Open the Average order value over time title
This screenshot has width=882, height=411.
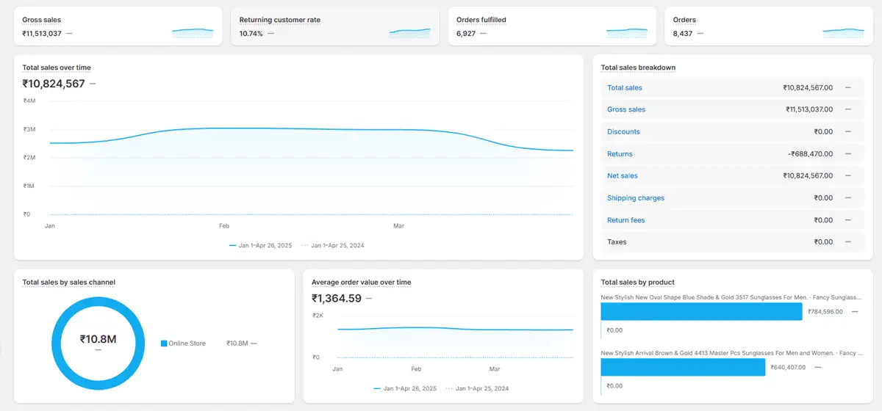click(361, 282)
